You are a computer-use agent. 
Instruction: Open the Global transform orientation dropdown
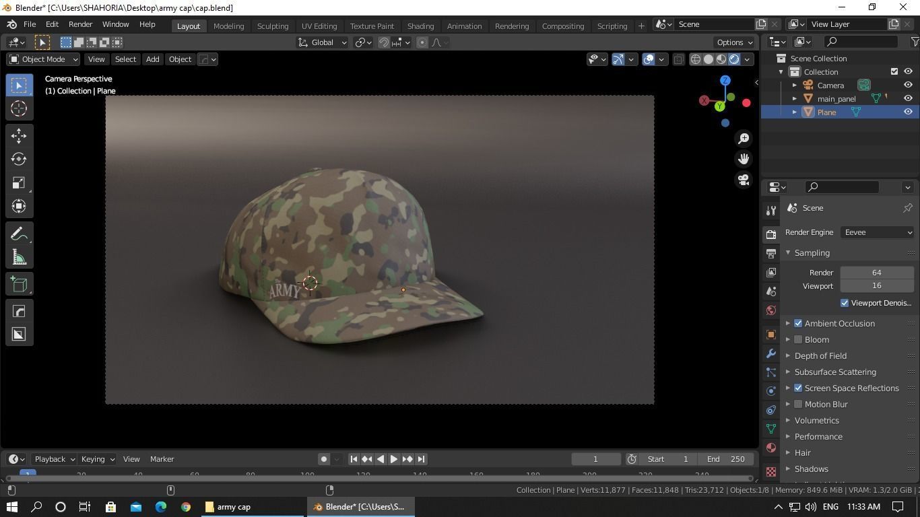[x=323, y=42]
